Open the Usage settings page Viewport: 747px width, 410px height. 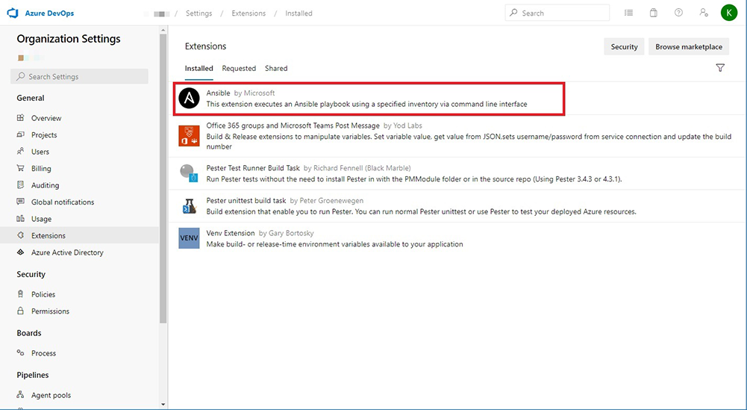click(x=42, y=219)
